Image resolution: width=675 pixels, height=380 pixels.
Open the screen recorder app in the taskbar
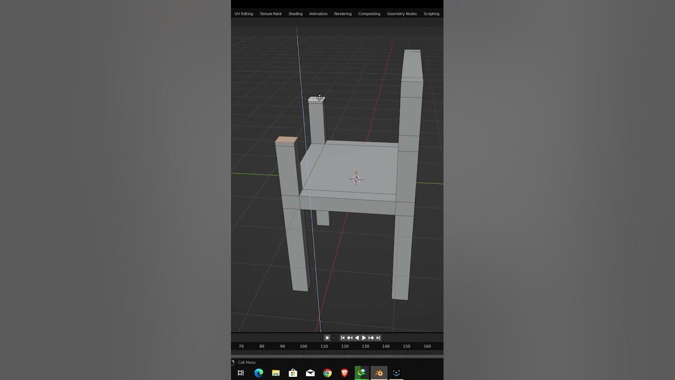pyautogui.click(x=396, y=373)
